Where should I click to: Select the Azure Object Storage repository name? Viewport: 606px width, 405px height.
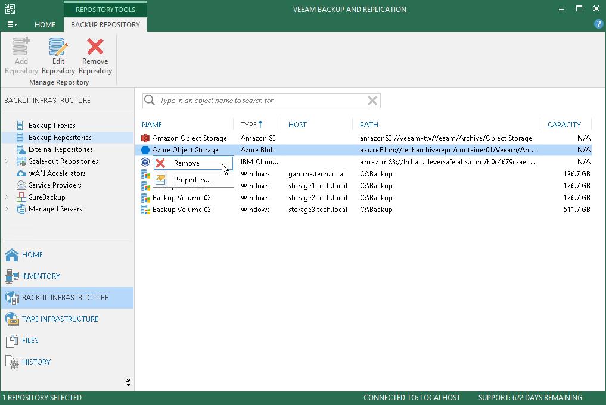click(185, 150)
